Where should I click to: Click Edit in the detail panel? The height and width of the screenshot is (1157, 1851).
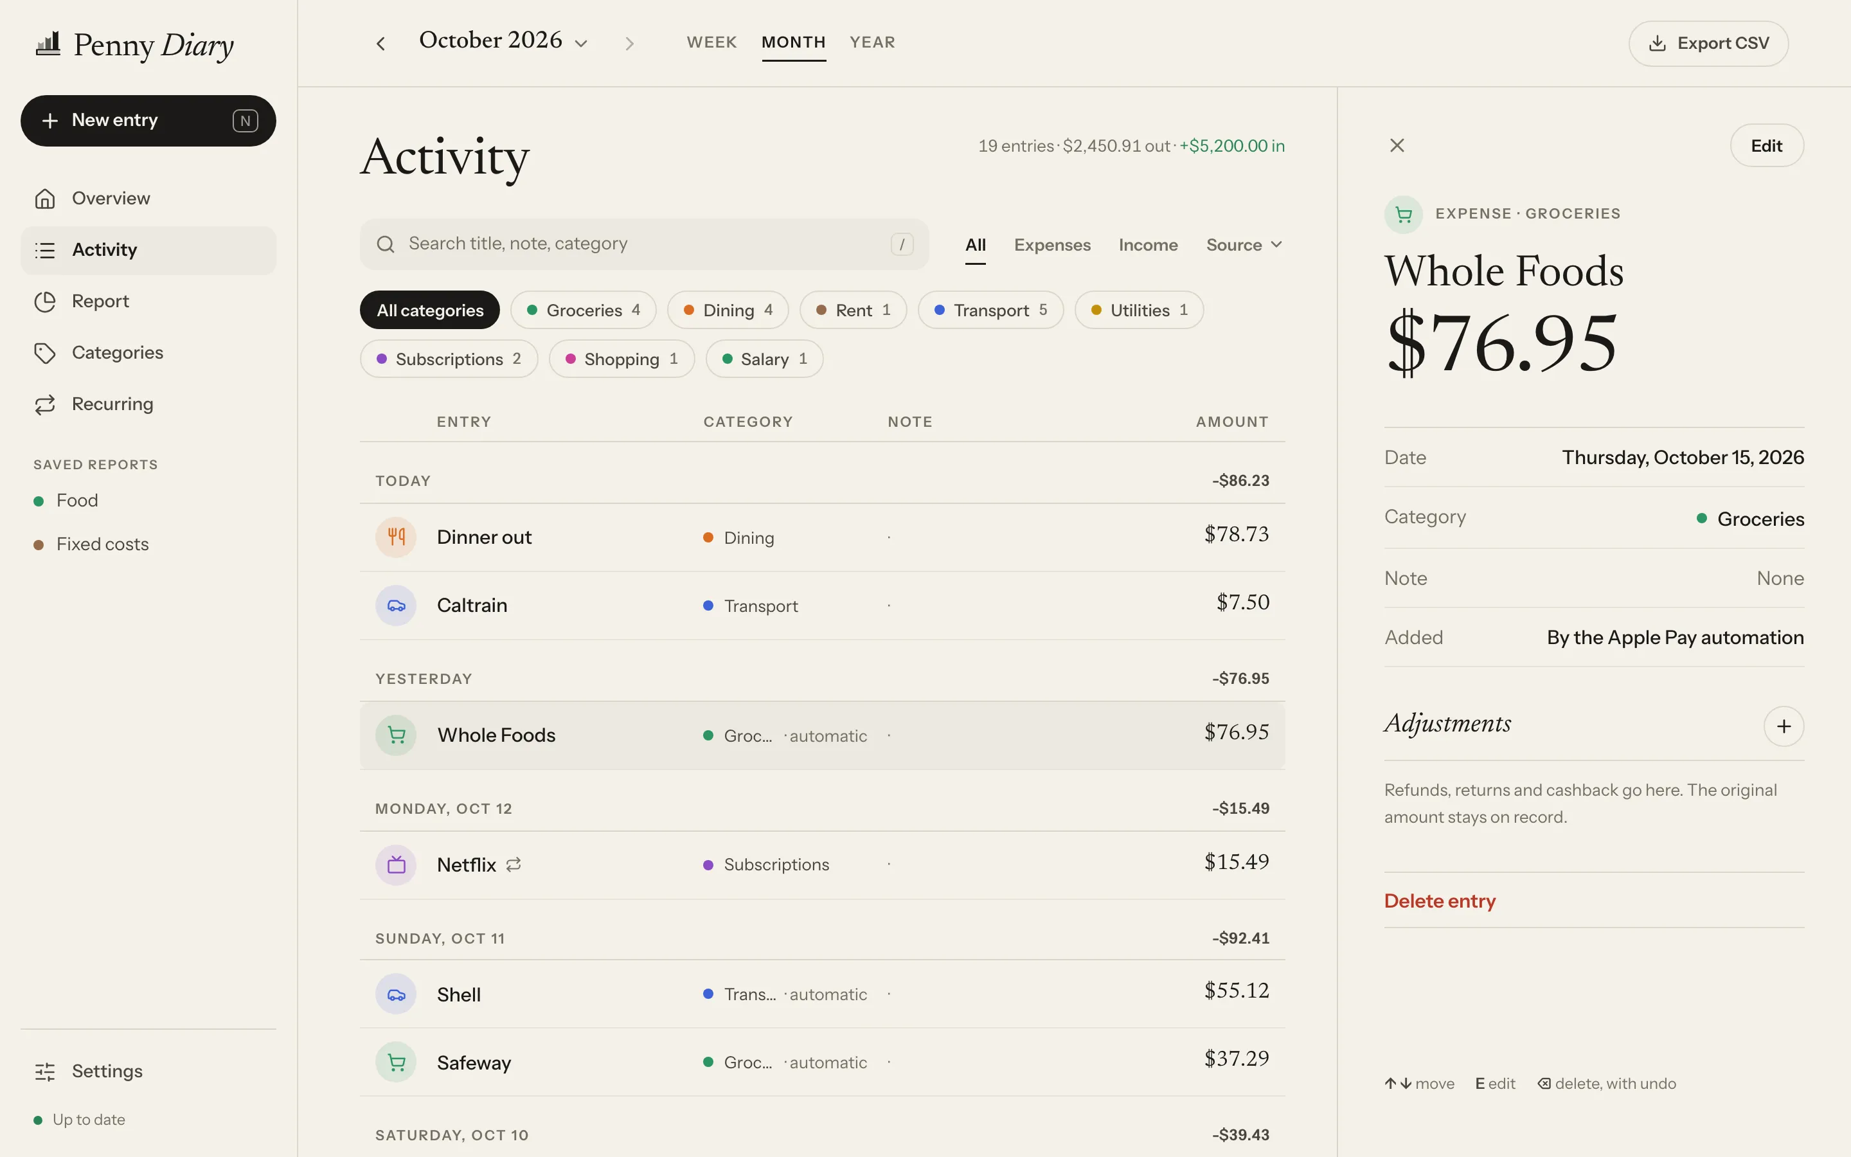(x=1766, y=145)
